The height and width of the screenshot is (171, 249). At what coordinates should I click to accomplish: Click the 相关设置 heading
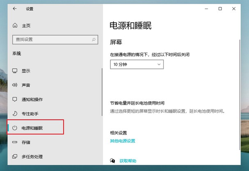point(119,133)
